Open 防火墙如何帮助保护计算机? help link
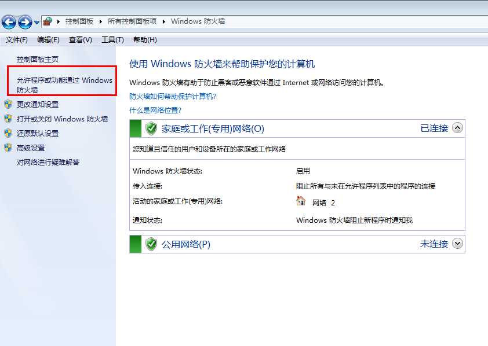The width and height of the screenshot is (488, 346). [172, 96]
